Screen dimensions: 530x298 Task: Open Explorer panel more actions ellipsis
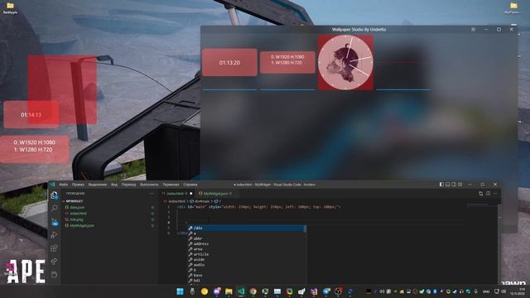152,194
